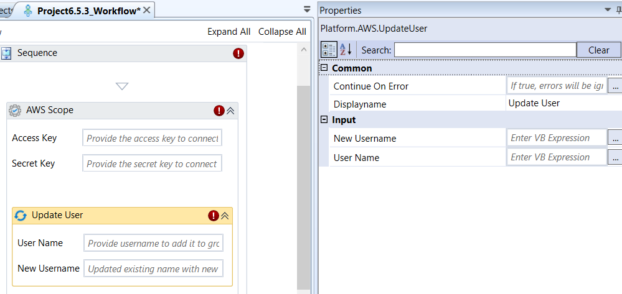Click the drop arrow placeholder under Sequence

pyautogui.click(x=122, y=86)
